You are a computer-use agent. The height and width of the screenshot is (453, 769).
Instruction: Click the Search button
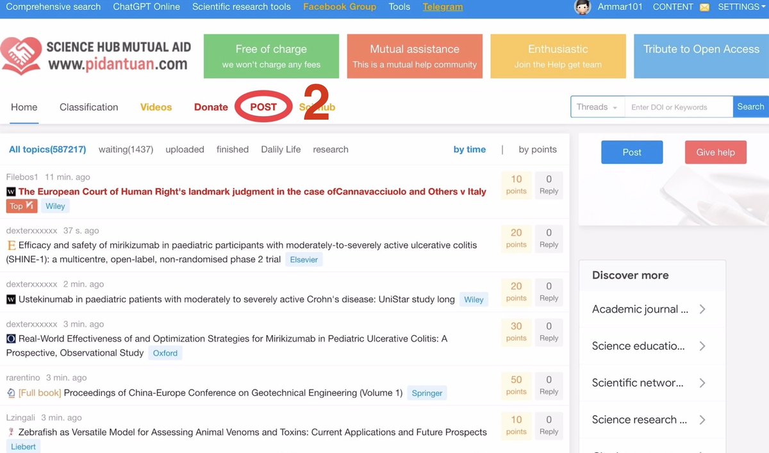tap(750, 107)
